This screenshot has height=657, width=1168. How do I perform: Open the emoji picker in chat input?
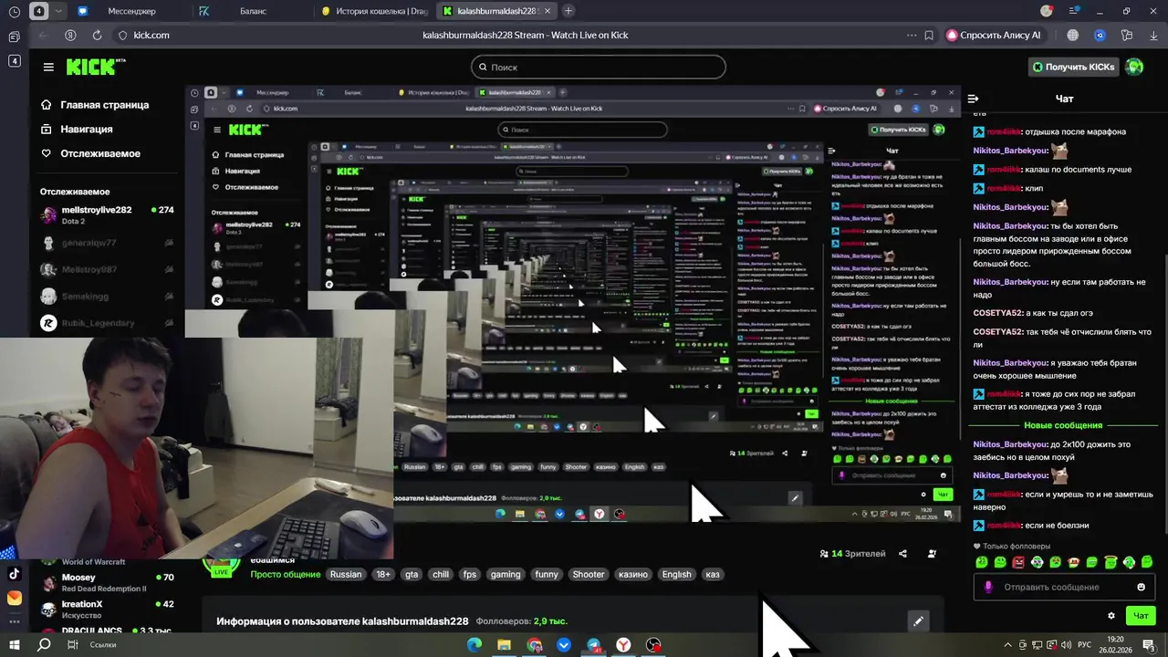click(x=1141, y=587)
